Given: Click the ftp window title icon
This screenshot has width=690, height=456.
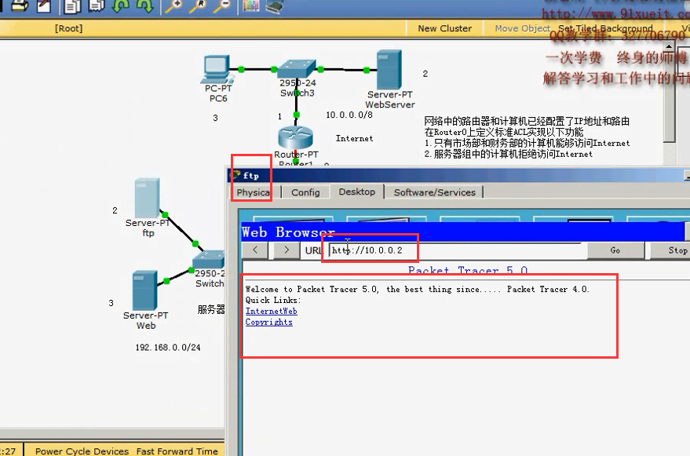Looking at the screenshot, I should (236, 175).
